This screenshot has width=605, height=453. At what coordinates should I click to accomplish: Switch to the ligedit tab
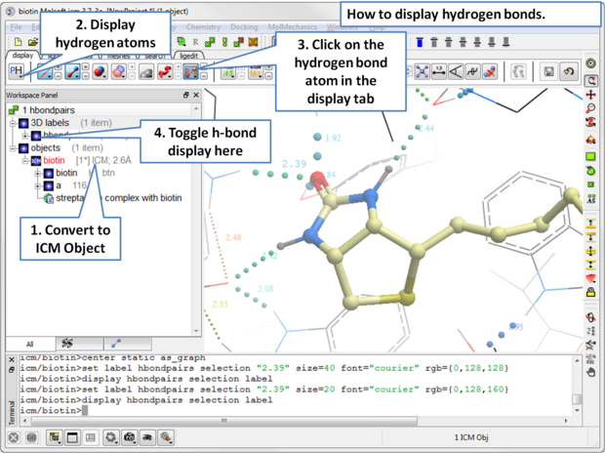click(x=189, y=56)
